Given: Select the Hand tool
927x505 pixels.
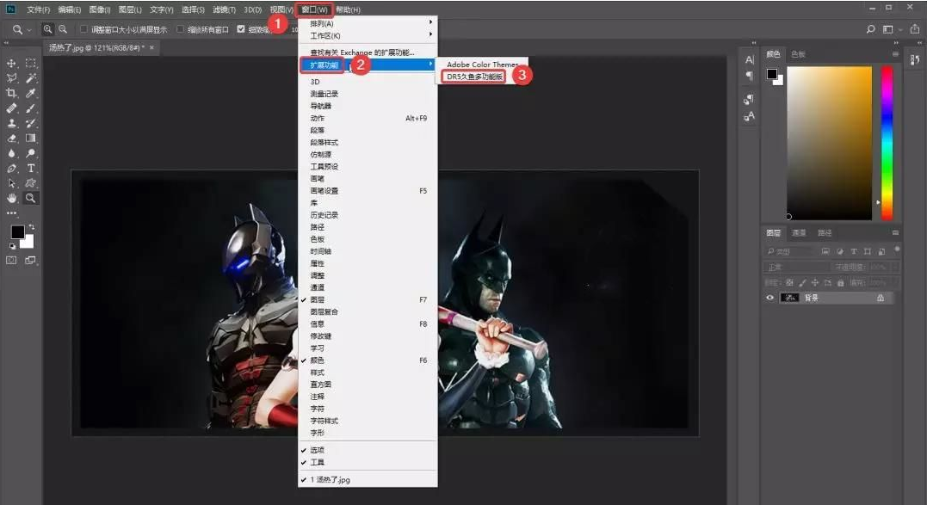Looking at the screenshot, I should click(x=11, y=199).
